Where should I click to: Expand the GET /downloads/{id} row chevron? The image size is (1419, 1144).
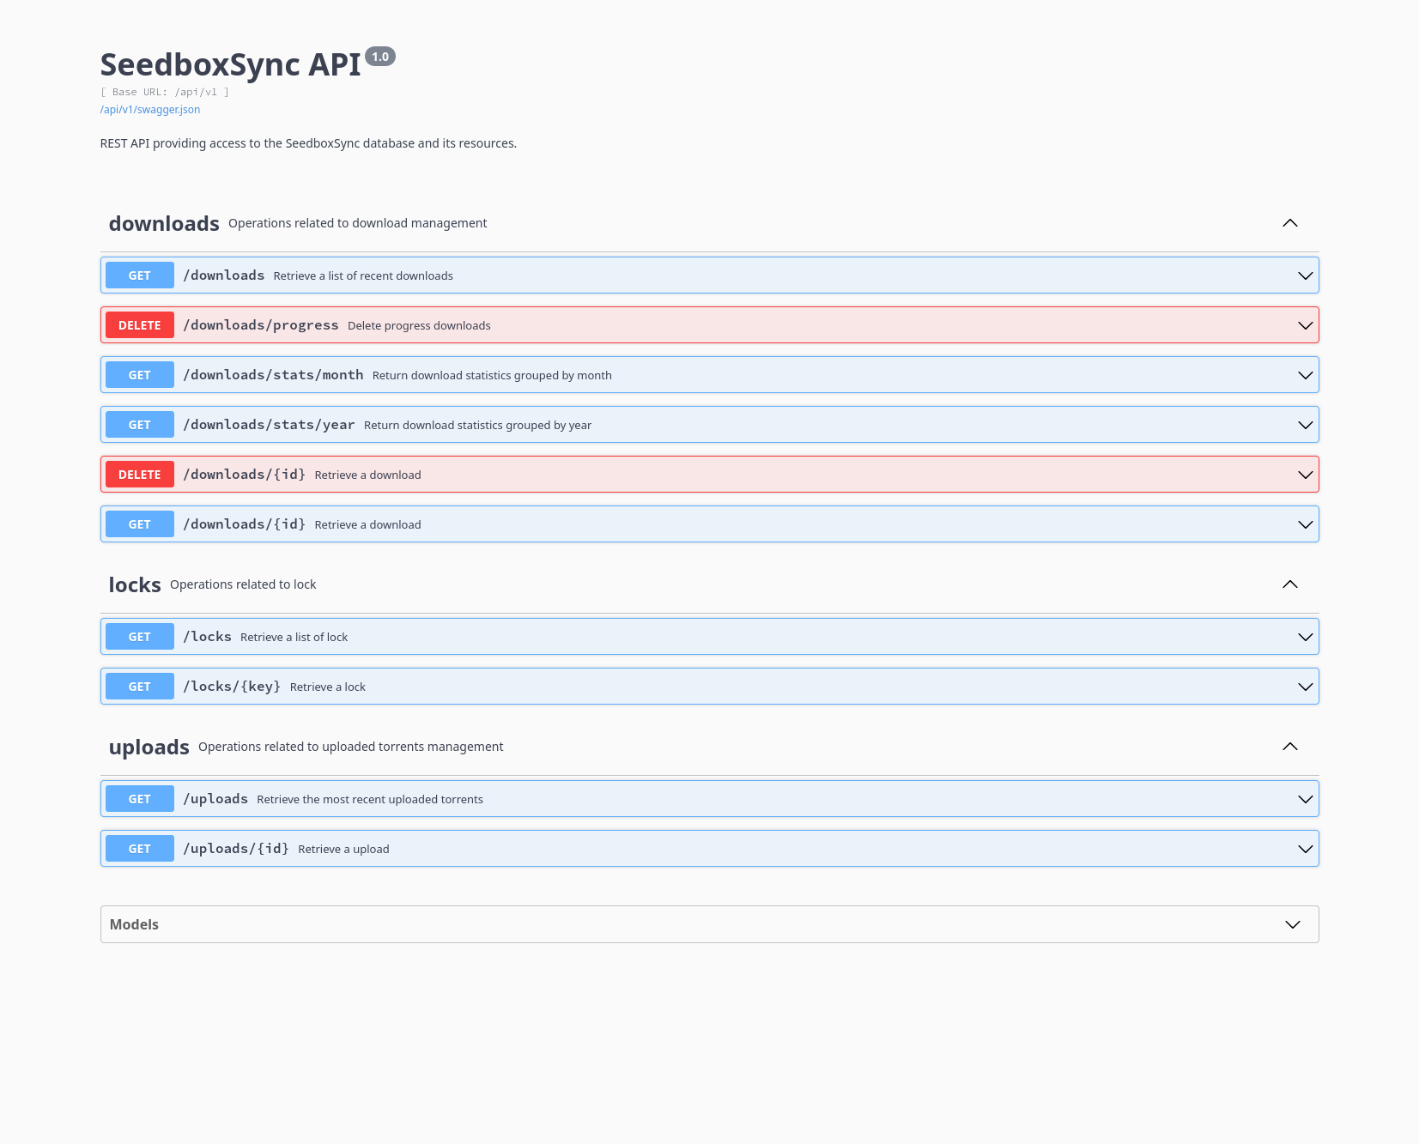click(1305, 524)
